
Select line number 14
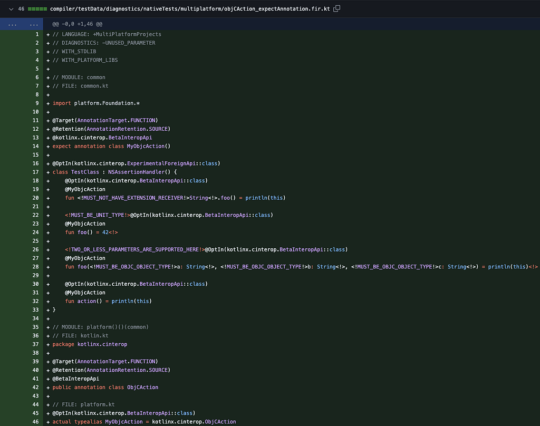click(35, 147)
